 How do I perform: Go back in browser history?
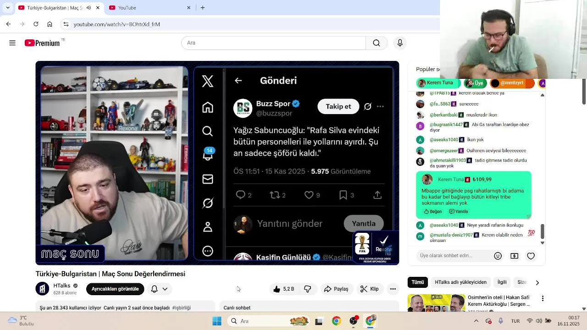click(x=8, y=24)
